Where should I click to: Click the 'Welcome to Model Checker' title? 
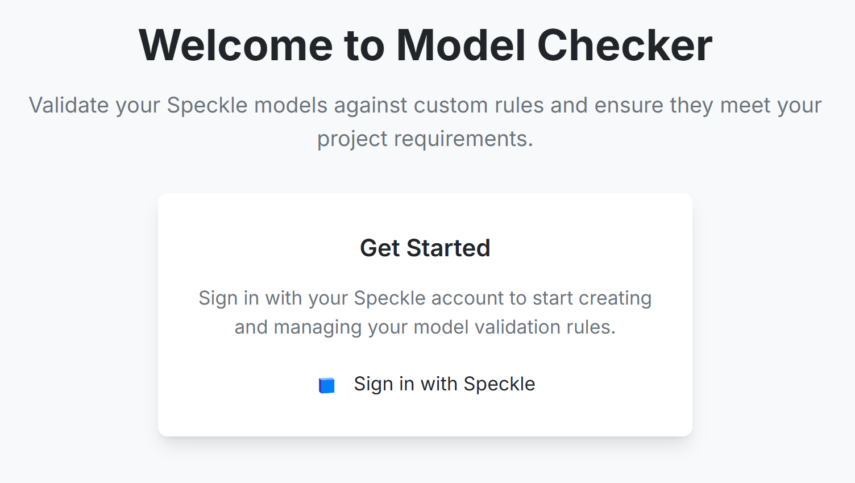[x=426, y=45]
